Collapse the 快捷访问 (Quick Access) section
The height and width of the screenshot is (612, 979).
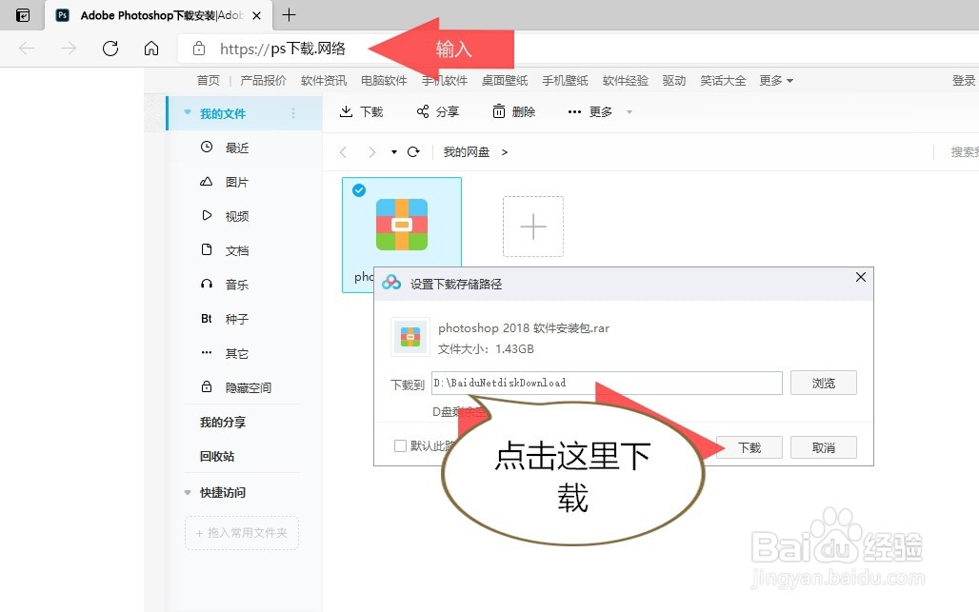click(x=187, y=492)
